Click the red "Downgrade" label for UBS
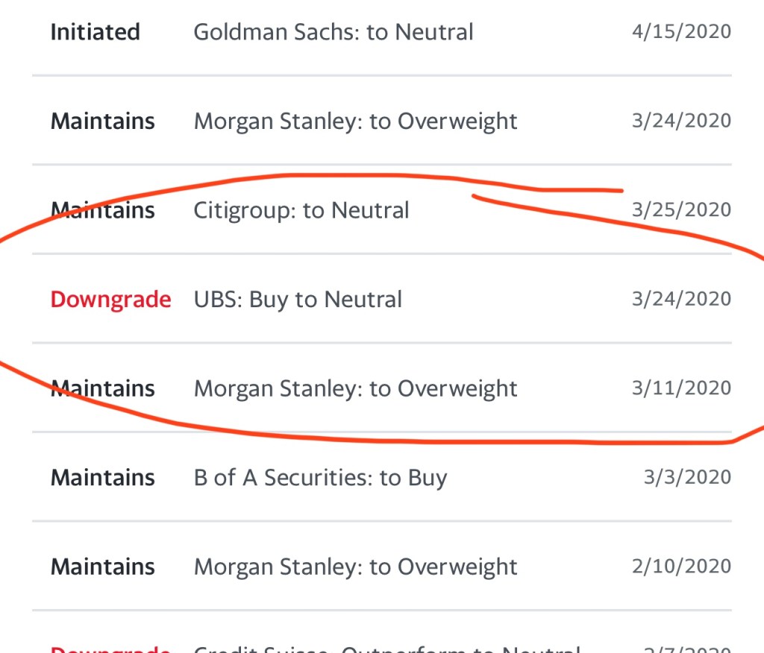The width and height of the screenshot is (764, 653). click(x=110, y=300)
